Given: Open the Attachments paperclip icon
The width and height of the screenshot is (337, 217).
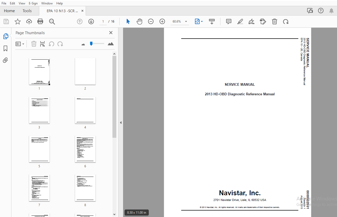Looking at the screenshot, I should click(5, 60).
